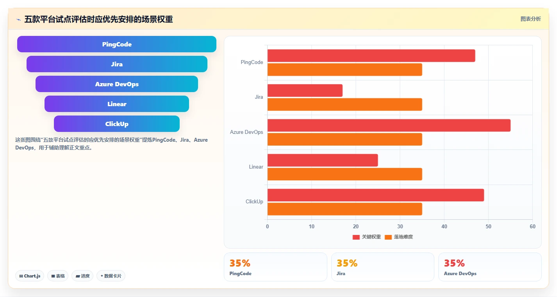Click the 图表分析 label in header

(x=530, y=19)
